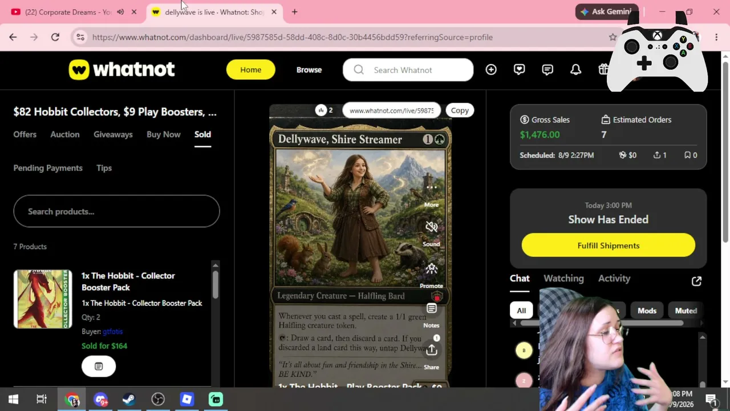
Task: Click the bookmarks count icon showing 0
Action: (x=687, y=155)
